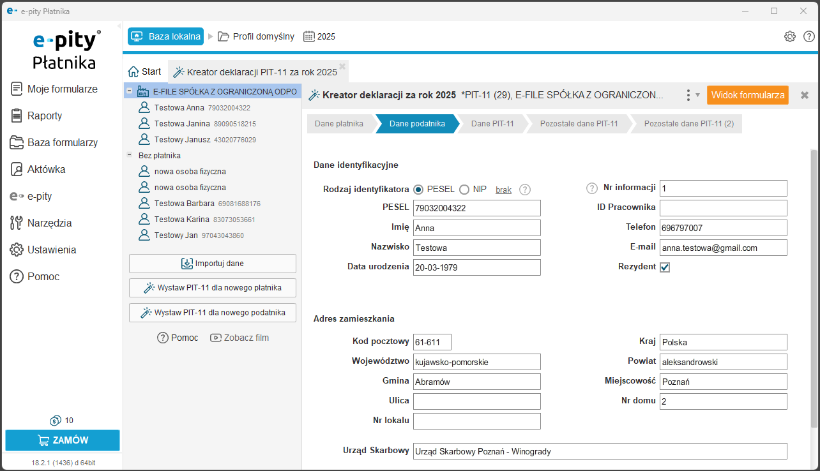Screen dimensions: 820x471
Task: Click the help icon next to Nr informacji
Action: coord(591,188)
